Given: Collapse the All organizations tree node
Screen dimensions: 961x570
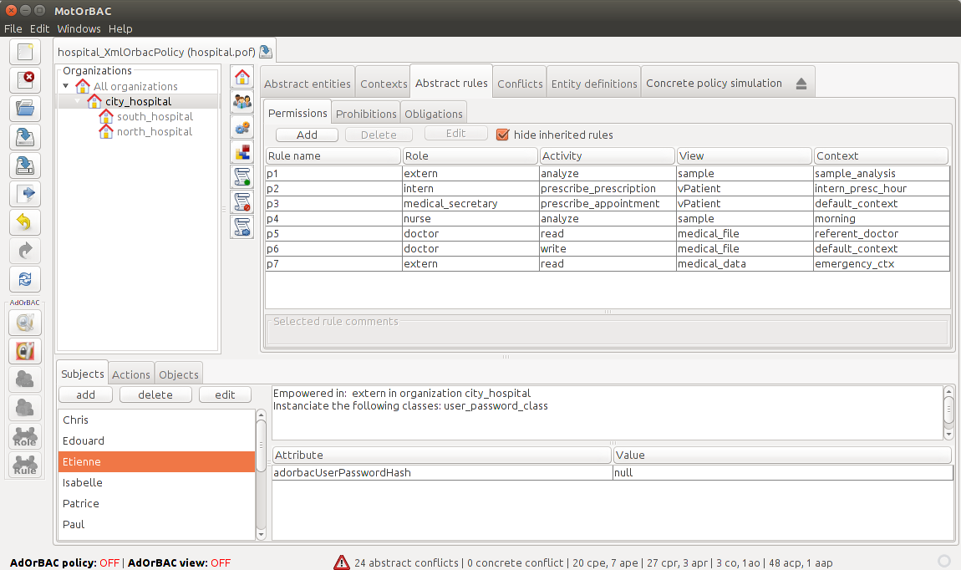Looking at the screenshot, I should [x=66, y=86].
